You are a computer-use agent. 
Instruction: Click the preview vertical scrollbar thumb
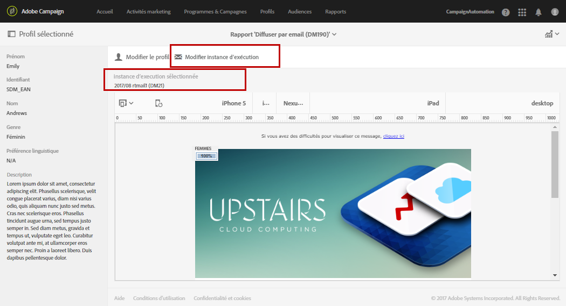click(x=555, y=164)
